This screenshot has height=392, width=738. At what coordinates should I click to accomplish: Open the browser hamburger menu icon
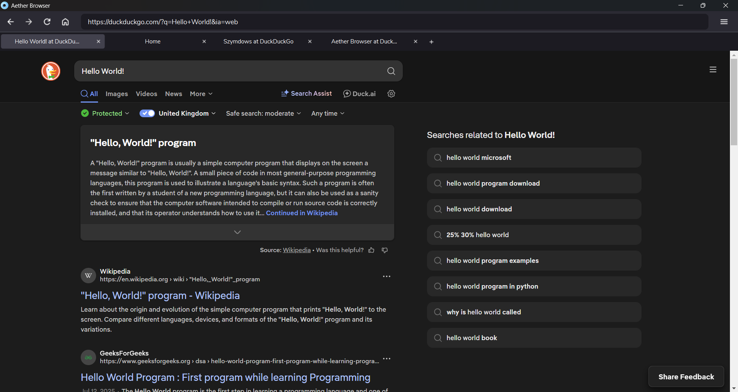click(x=724, y=22)
